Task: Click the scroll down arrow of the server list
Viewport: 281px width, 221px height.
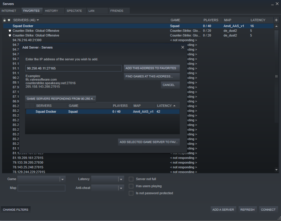Action: coord(276,169)
